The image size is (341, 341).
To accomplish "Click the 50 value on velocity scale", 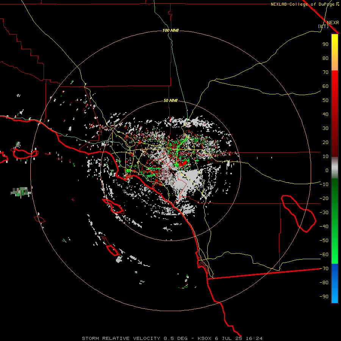I will tap(325, 100).
